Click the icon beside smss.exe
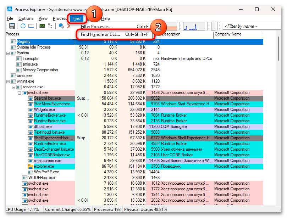This screenshot has height=218, width=287. pos(19,65)
